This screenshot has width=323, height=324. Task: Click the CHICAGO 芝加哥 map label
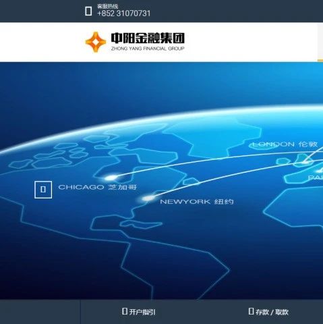[x=98, y=187]
